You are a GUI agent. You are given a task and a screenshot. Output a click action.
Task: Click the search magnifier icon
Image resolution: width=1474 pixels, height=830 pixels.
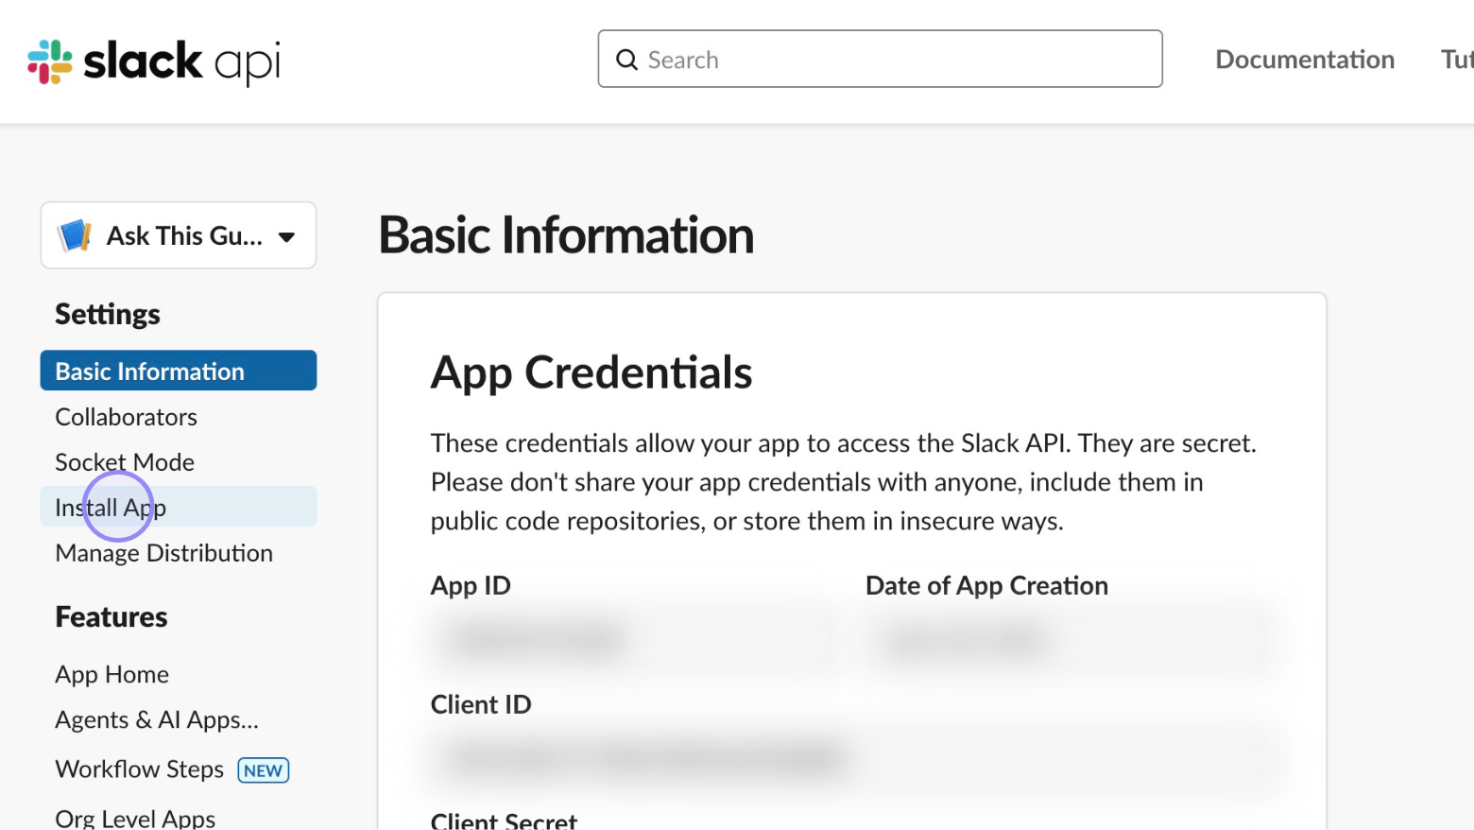626,60
